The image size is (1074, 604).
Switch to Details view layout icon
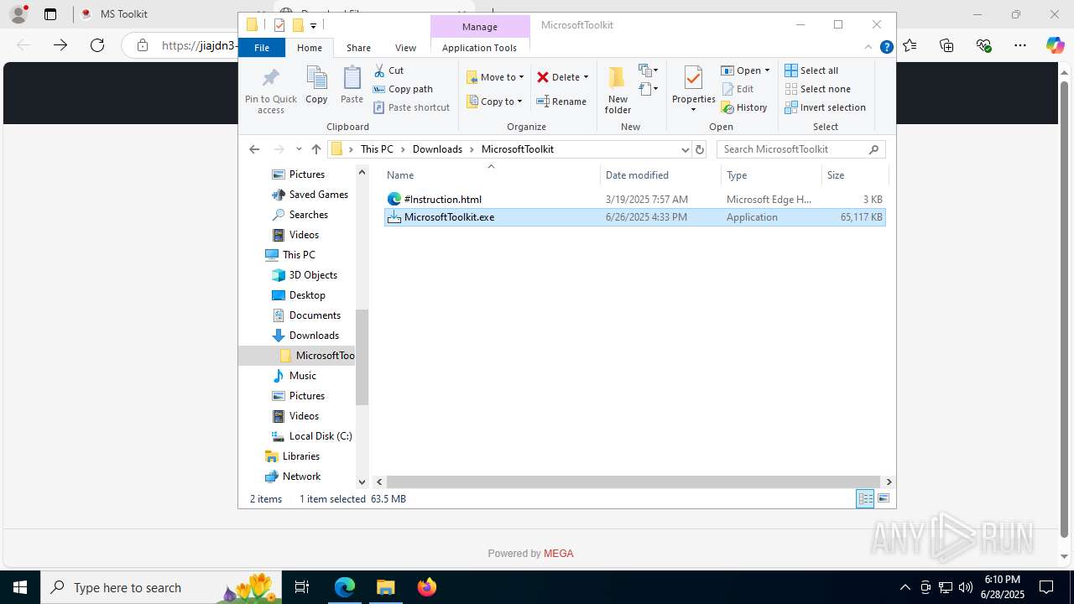[x=865, y=498]
